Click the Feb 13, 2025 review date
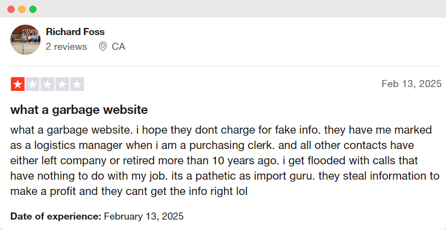 coord(411,84)
